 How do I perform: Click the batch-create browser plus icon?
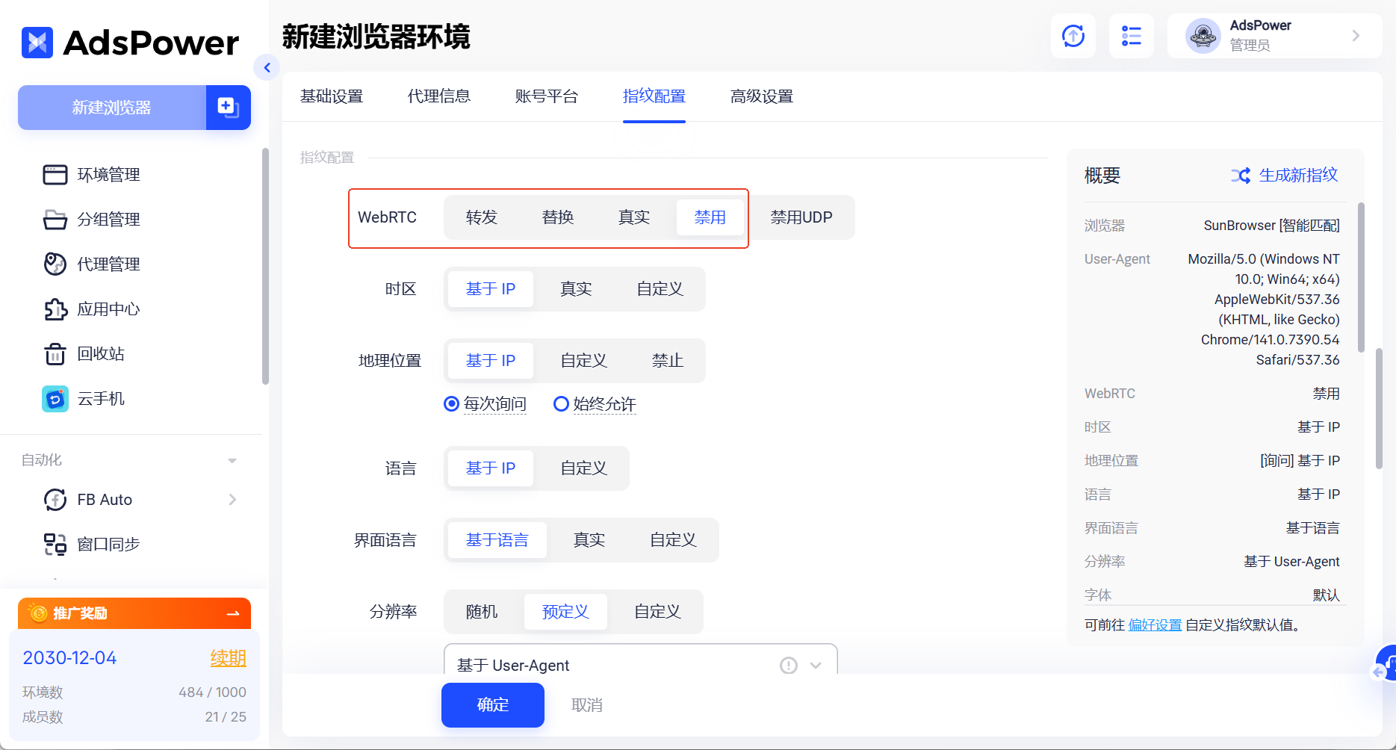pos(228,107)
